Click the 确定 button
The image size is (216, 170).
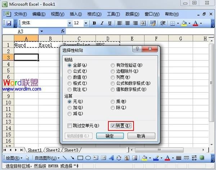point(109,136)
